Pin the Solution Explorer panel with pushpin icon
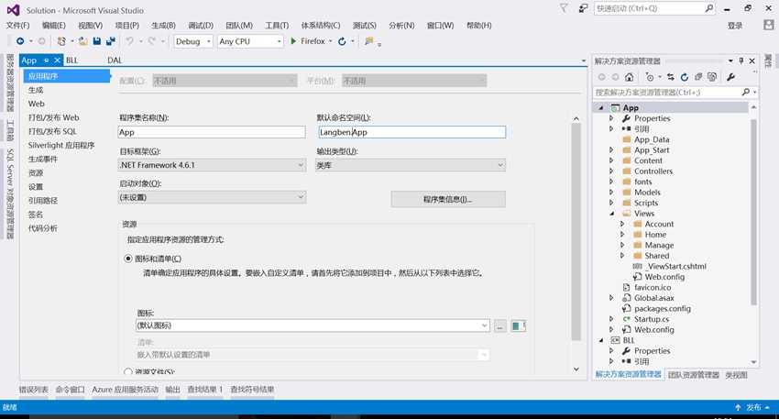 (x=741, y=61)
